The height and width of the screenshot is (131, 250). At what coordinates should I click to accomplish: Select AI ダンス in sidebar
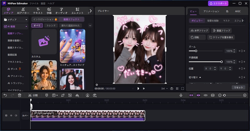14,69
